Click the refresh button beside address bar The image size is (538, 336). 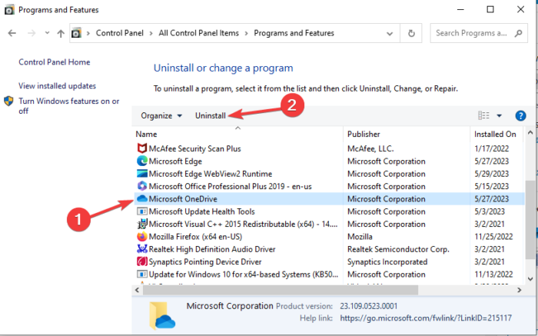click(413, 33)
